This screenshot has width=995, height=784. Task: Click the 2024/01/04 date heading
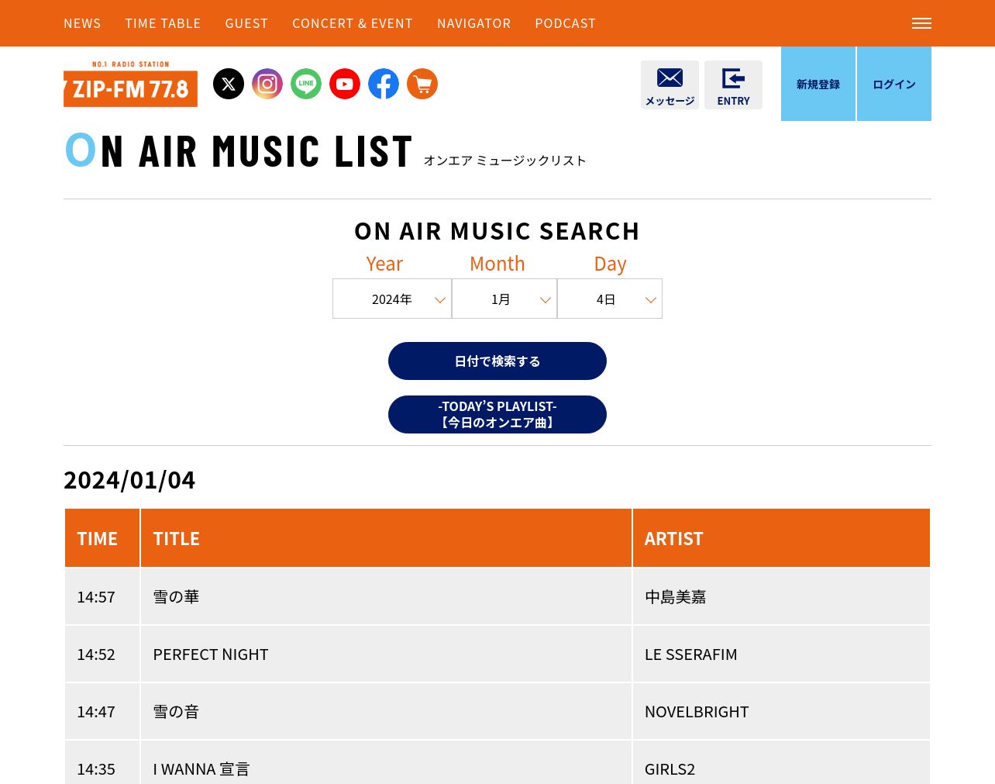click(x=129, y=479)
